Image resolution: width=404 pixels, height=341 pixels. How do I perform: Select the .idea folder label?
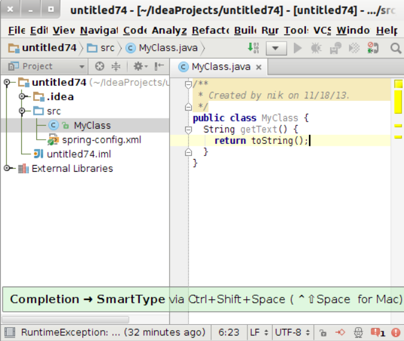pos(60,97)
